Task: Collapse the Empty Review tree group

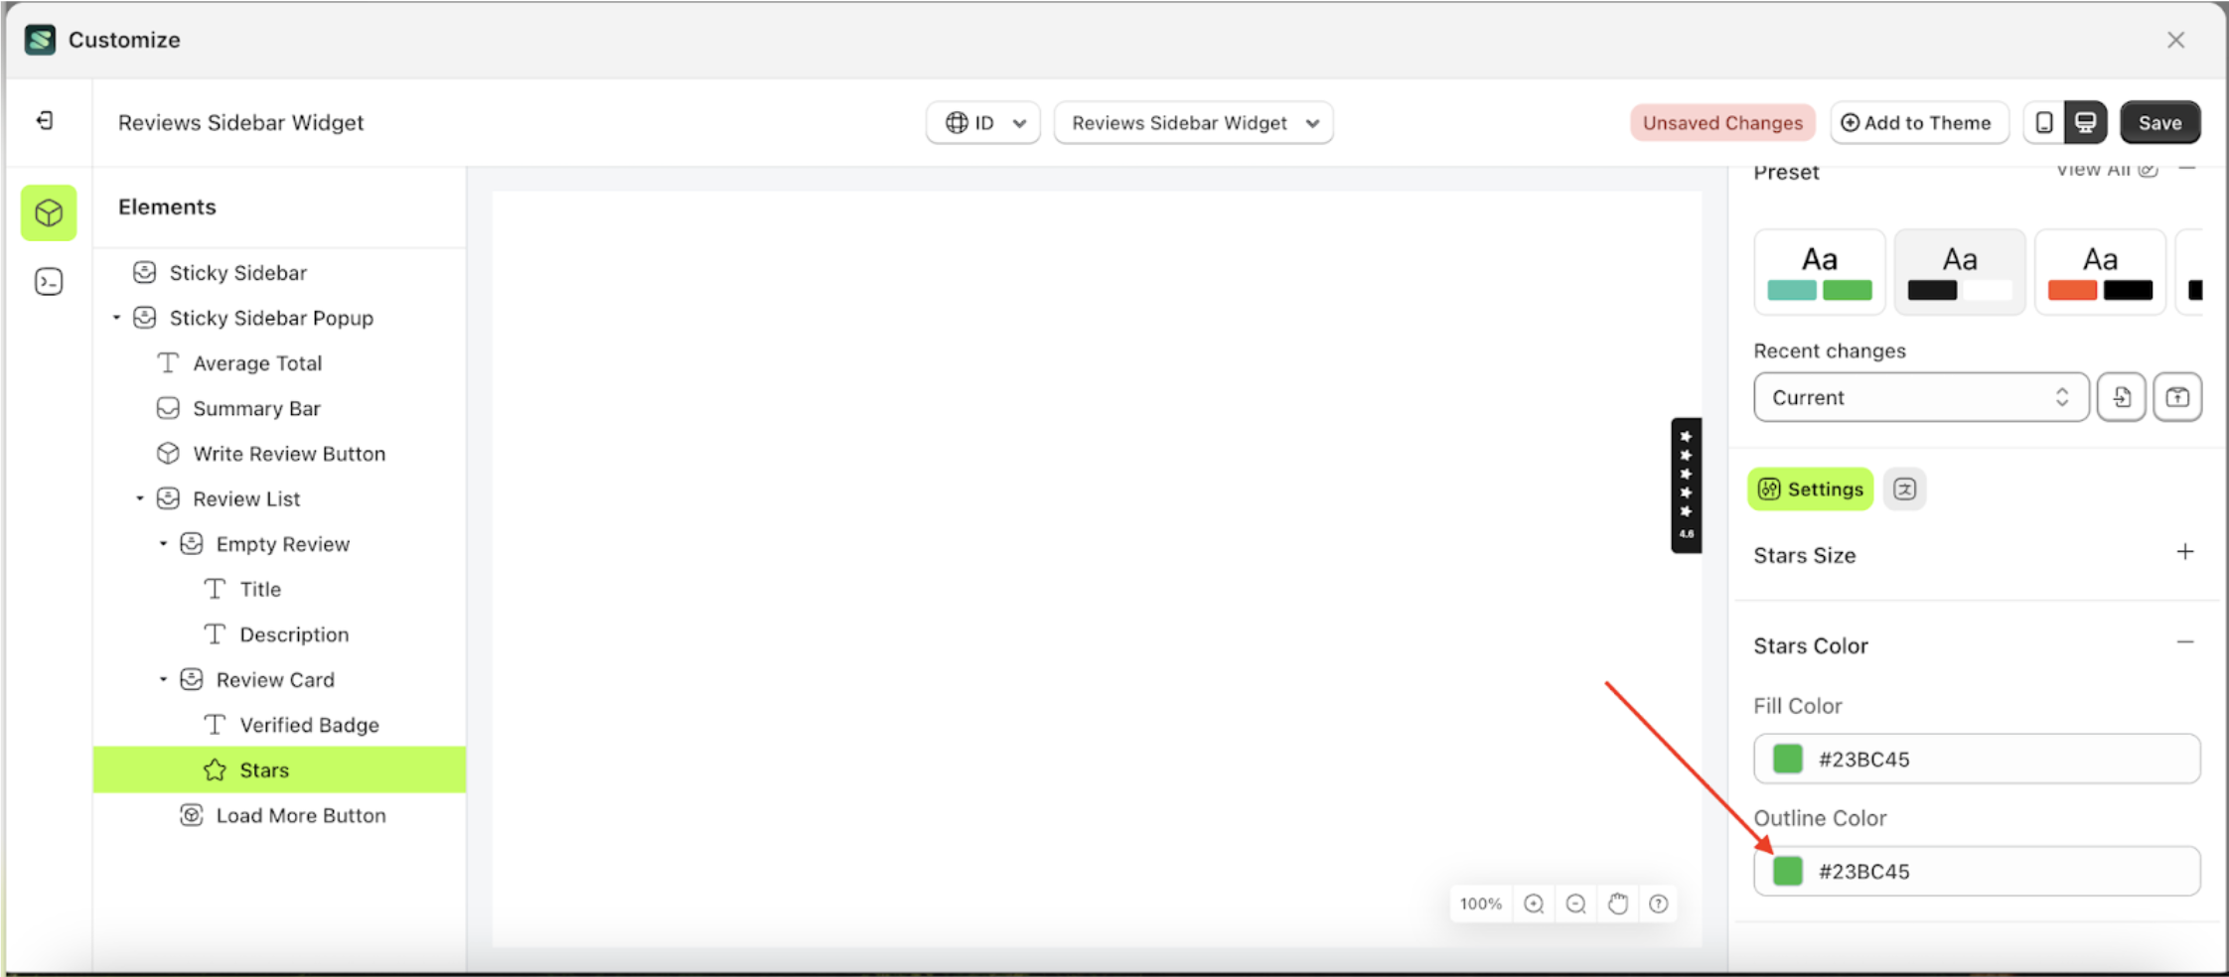Action: pyautogui.click(x=164, y=543)
